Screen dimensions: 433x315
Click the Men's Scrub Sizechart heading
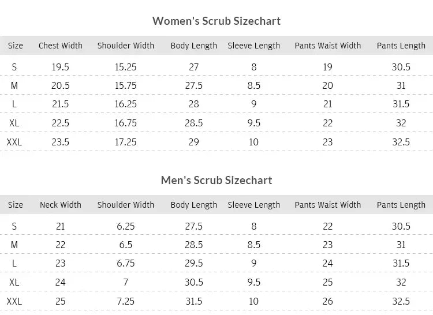point(216,180)
